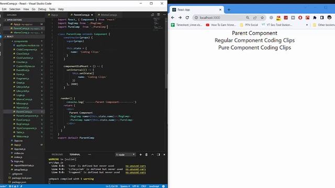
Task: Open RegComp.js in the explorer
Action: [x=23, y=124]
